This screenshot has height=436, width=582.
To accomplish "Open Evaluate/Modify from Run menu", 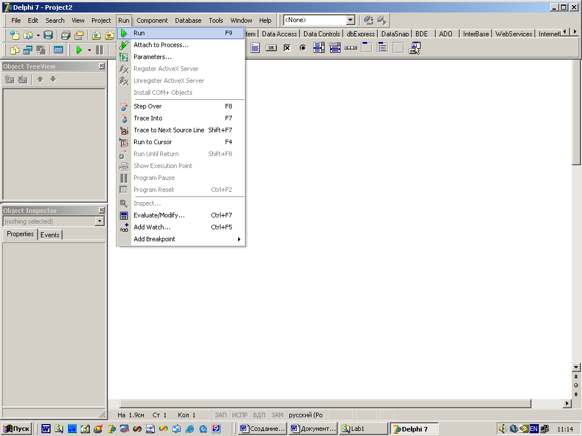I will pos(181,215).
